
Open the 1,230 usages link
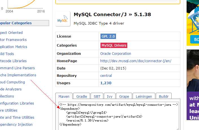pyautogui.click(x=106, y=83)
